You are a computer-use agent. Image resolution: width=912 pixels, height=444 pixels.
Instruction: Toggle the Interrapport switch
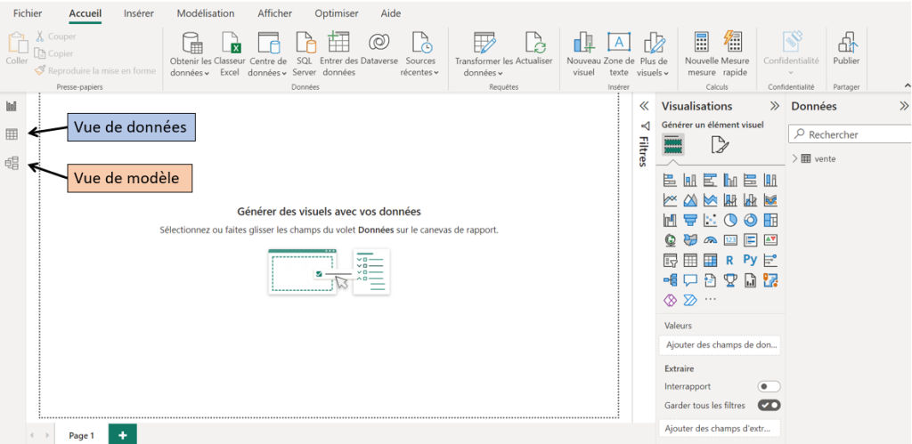click(x=768, y=387)
